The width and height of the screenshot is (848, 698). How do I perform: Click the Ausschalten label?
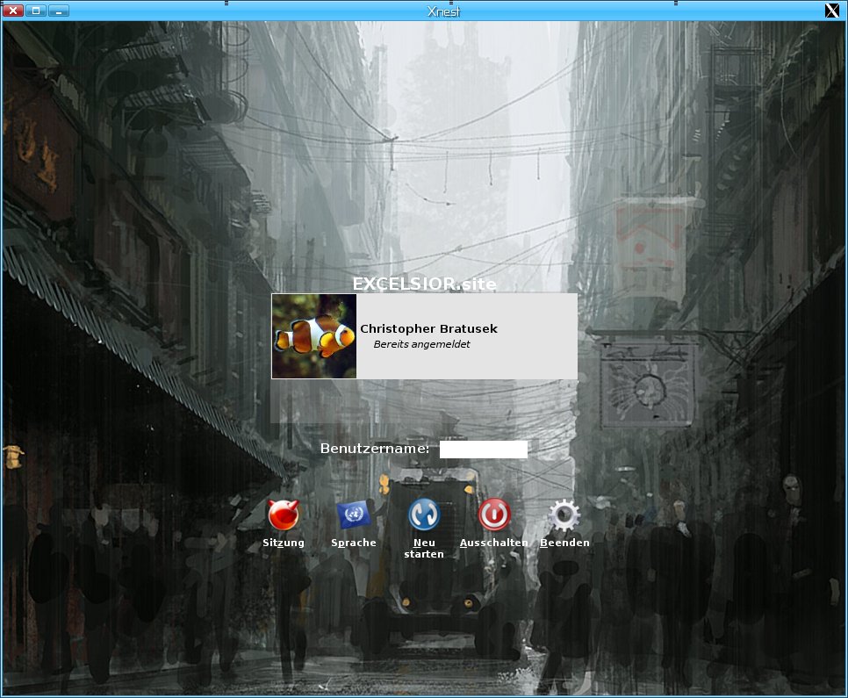493,543
